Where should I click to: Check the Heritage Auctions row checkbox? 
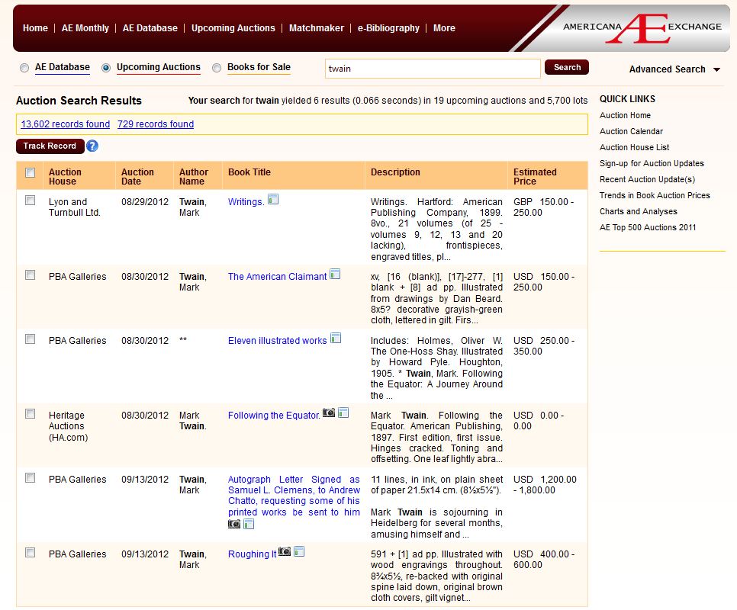pos(30,414)
